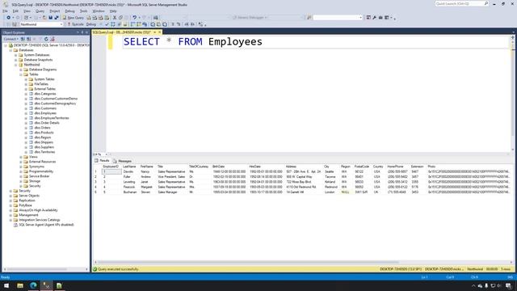
Task: Click the Undo arrow icon
Action: 135,18
